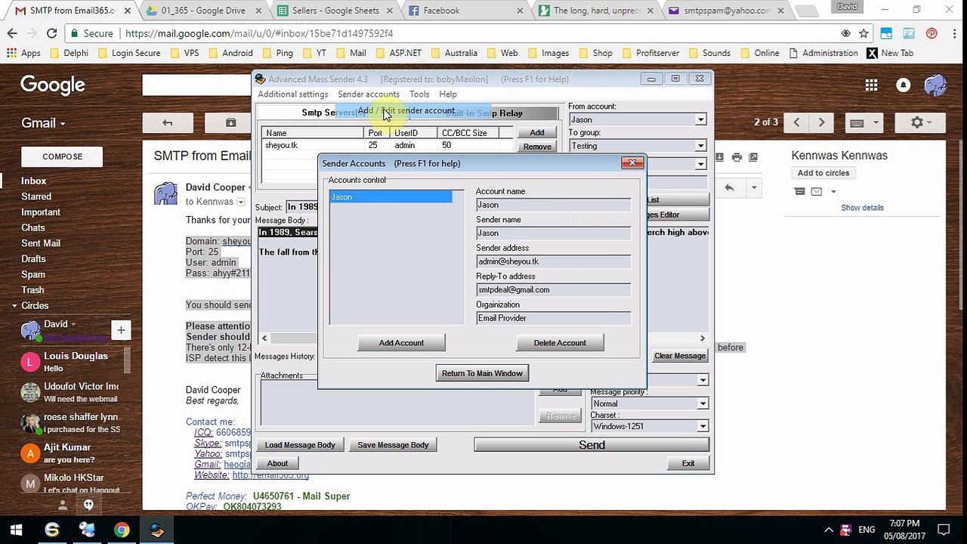Go to the older conversation arrow
This screenshot has height=544, width=967.
click(x=821, y=122)
